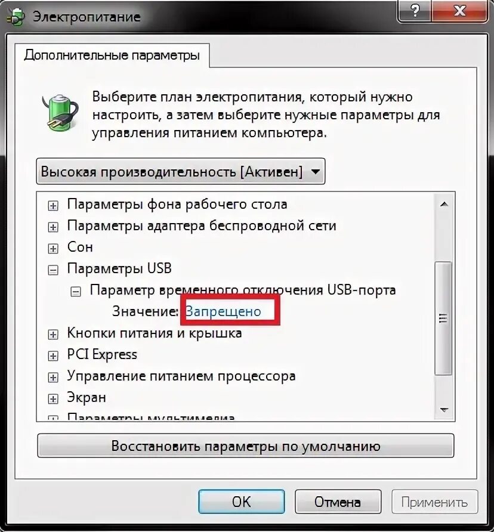
Task: Click the scrollbar up arrow
Action: tap(444, 204)
